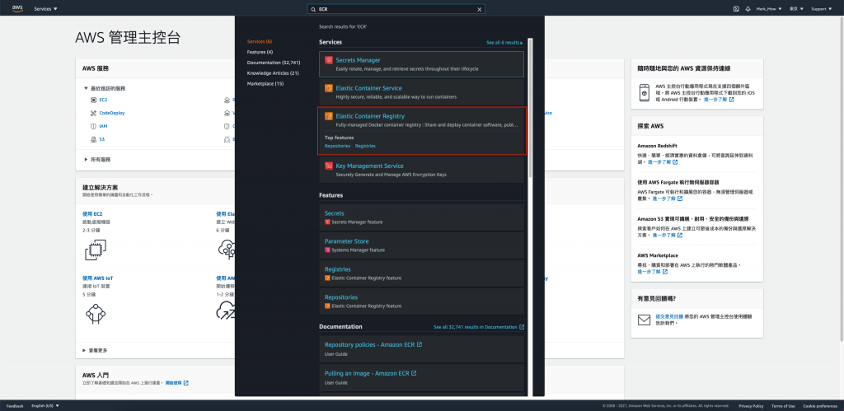The image size is (844, 411).
Task: Open the Mark_Mew account menu
Action: point(769,9)
